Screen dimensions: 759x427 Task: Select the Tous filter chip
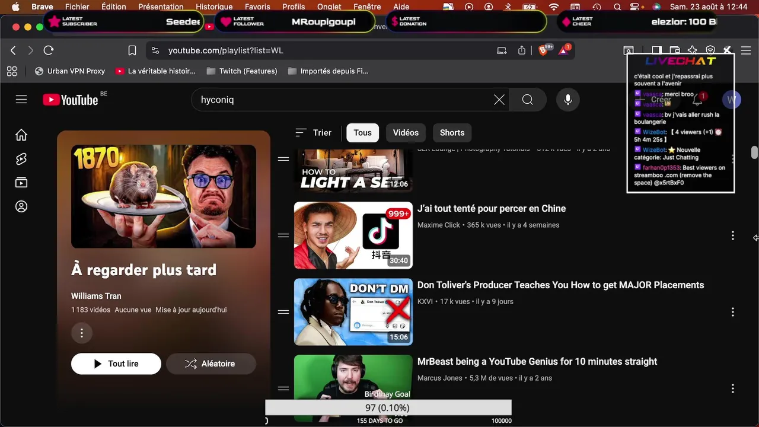362,133
